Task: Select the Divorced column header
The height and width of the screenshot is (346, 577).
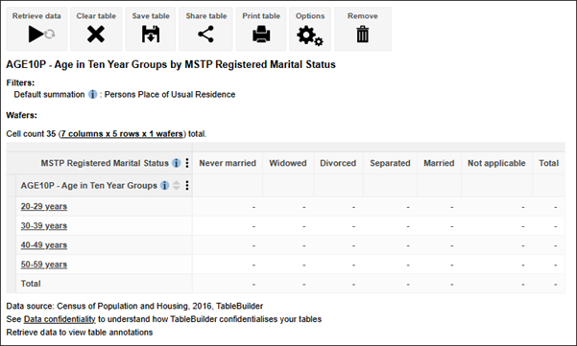Action: 338,163
